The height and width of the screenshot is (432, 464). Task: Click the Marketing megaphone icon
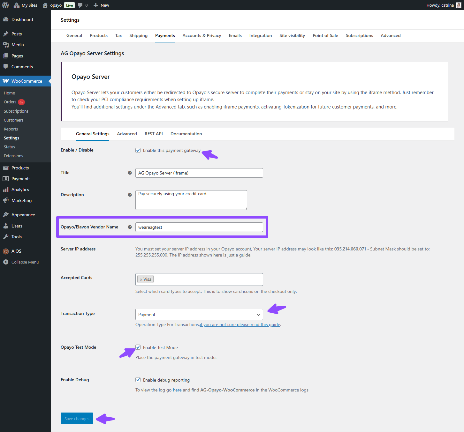click(6, 200)
